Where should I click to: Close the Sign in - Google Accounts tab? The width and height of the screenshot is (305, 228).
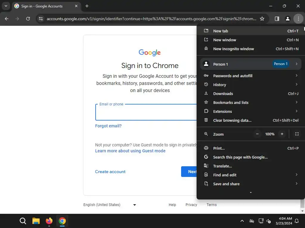pos(76,6)
